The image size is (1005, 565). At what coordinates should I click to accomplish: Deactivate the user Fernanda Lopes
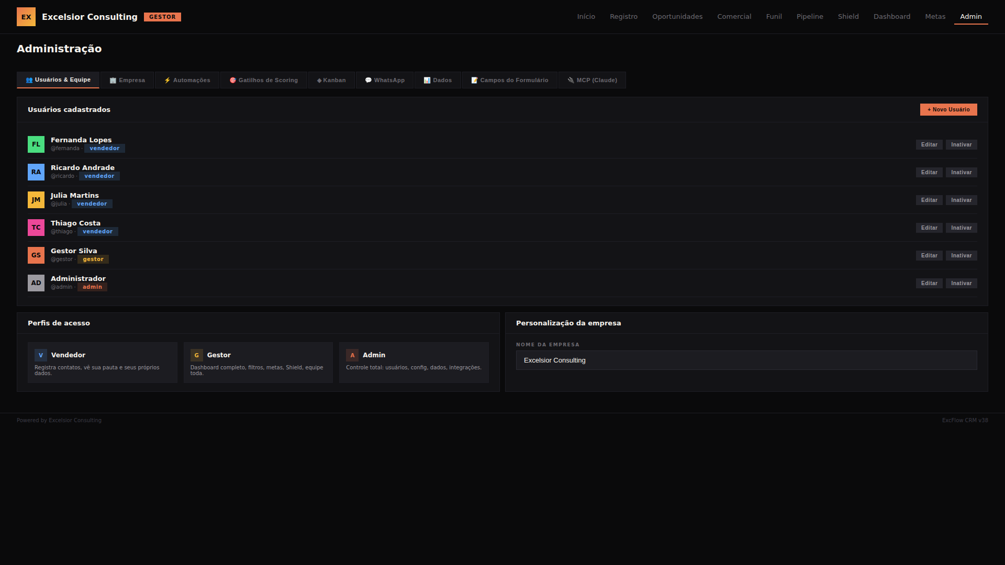(961, 144)
